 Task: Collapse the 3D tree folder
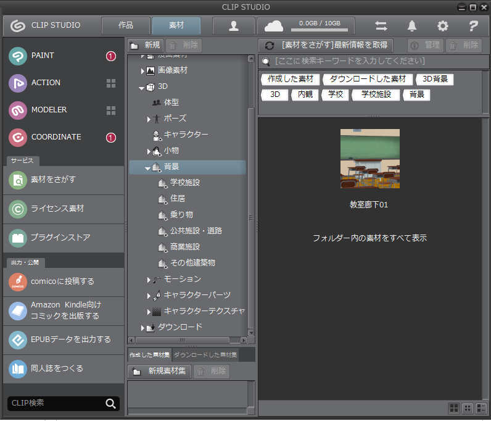[x=142, y=87]
